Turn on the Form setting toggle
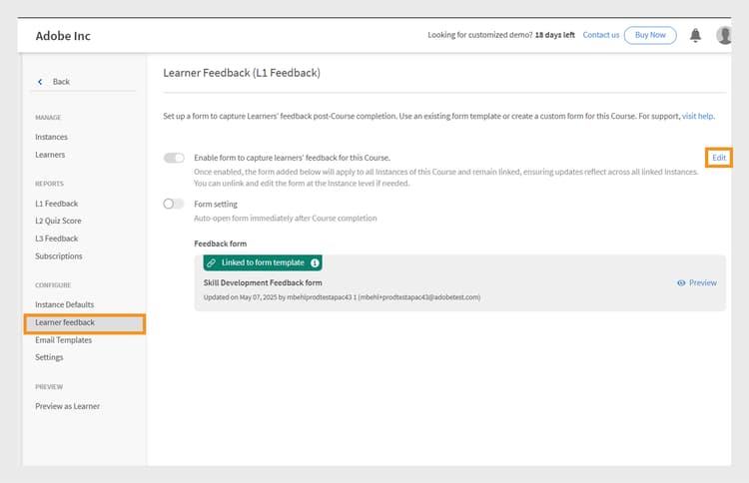749x483 pixels. [x=174, y=204]
